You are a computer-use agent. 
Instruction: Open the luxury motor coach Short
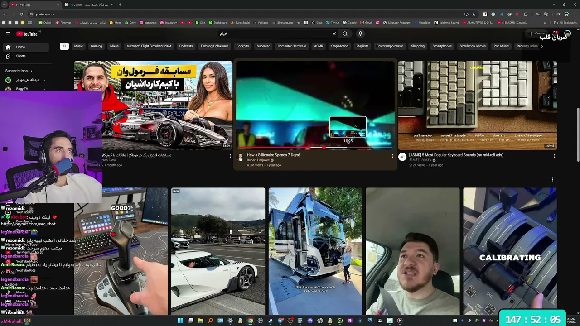click(315, 251)
